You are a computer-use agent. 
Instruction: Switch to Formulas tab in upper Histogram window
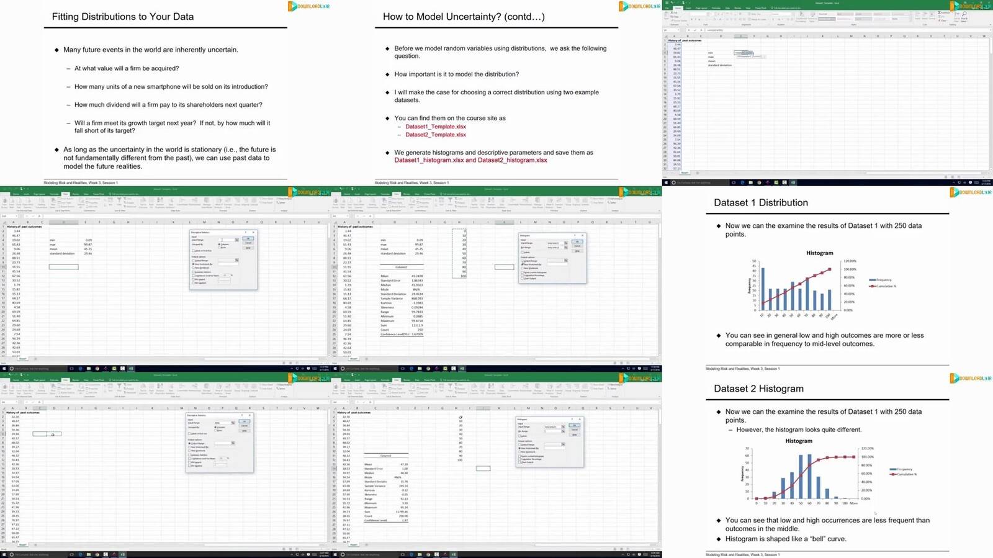[x=385, y=194]
